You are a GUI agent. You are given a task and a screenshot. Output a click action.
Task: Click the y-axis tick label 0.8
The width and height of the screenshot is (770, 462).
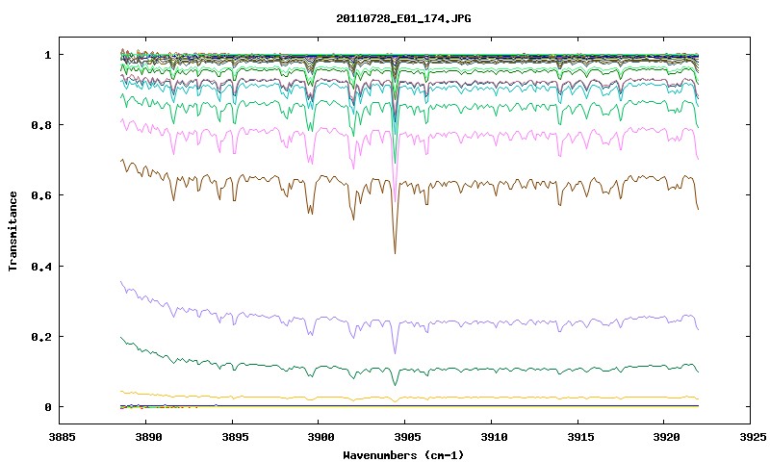pos(41,125)
